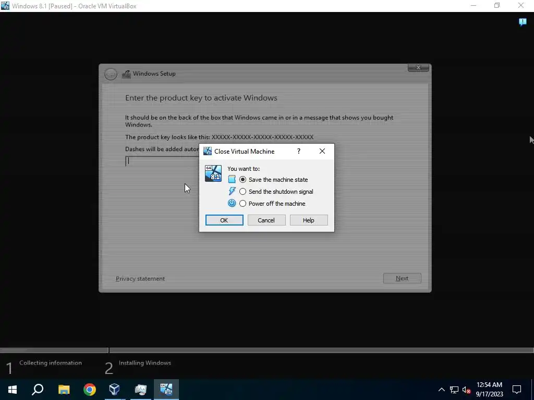The width and height of the screenshot is (534, 400).
Task: Click the "You want to:" label
Action: pos(244,169)
